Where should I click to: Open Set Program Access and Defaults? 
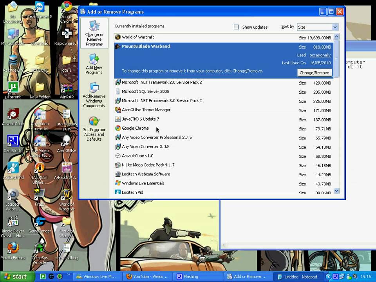(94, 128)
